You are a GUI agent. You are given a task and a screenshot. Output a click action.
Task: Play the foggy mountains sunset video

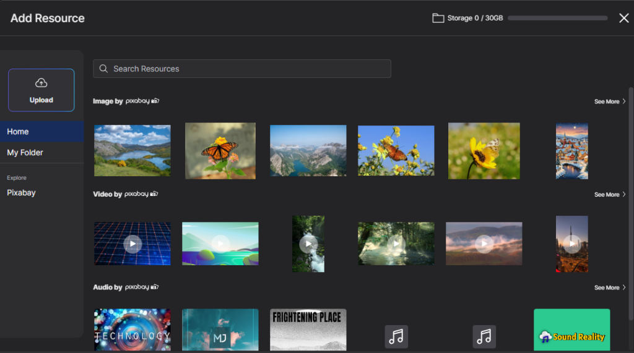pos(484,244)
